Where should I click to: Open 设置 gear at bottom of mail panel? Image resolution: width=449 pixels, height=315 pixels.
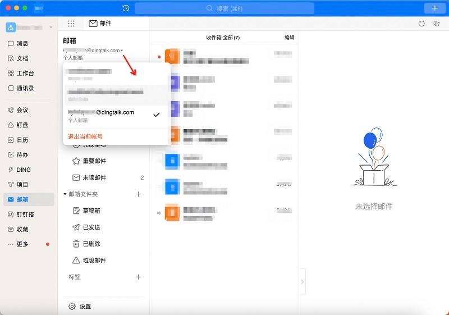[80, 307]
